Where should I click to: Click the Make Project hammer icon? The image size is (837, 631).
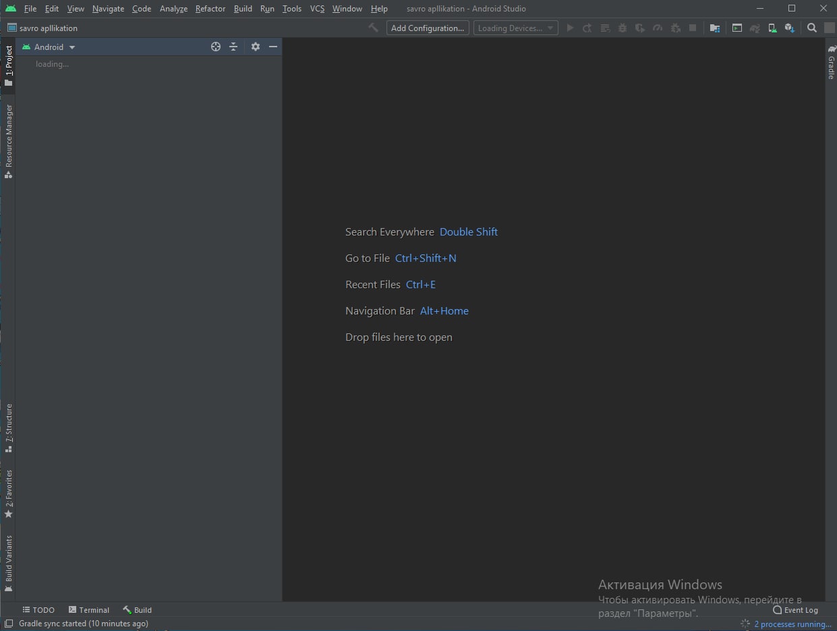373,28
